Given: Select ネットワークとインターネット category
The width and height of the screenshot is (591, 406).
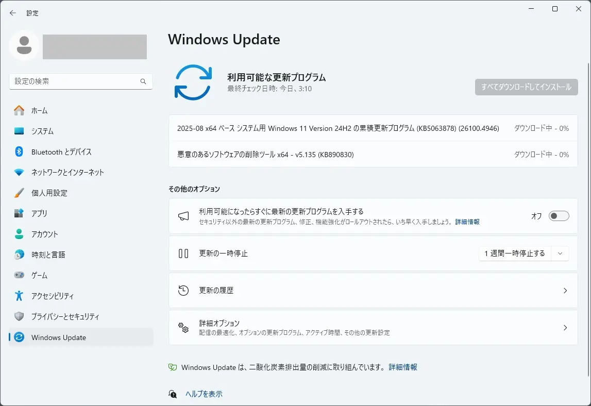Looking at the screenshot, I should click(81, 172).
